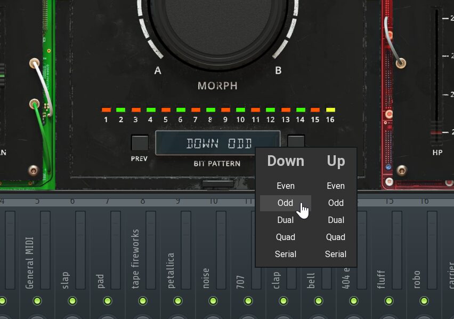Image resolution: width=454 pixels, height=319 pixels.
Task: Click the HP vertical slider handle
Action: click(x=436, y=132)
